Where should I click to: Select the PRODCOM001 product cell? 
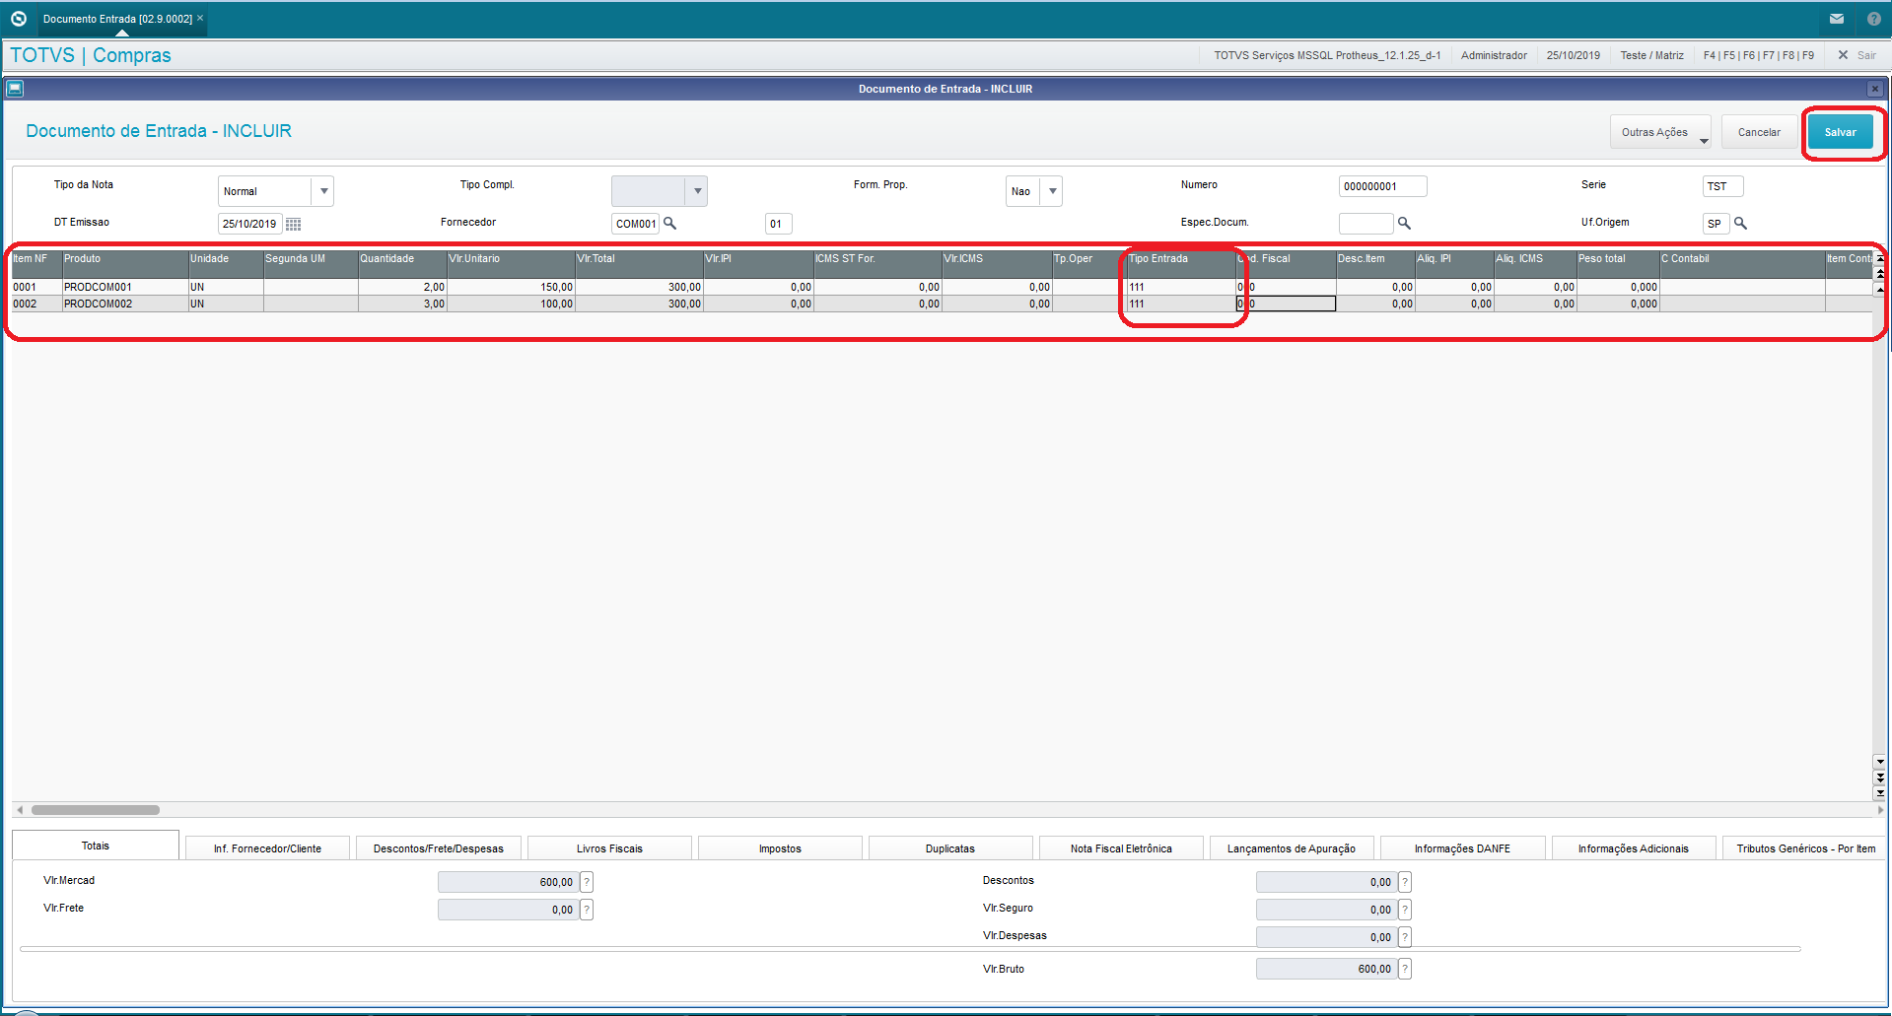click(x=125, y=287)
